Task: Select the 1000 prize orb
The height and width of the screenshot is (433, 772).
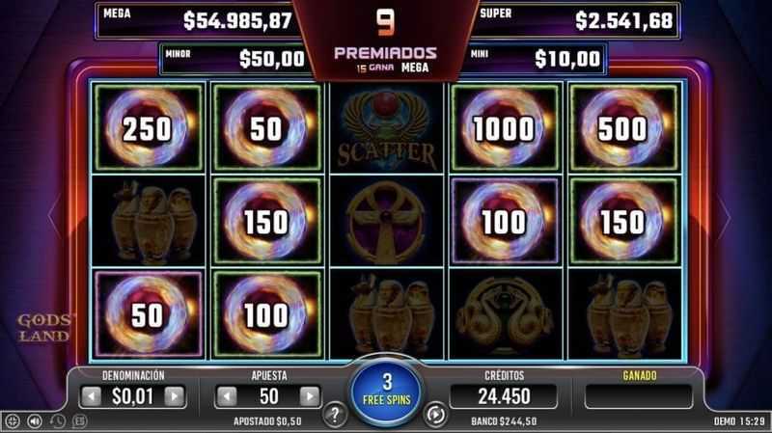Action: pyautogui.click(x=505, y=128)
